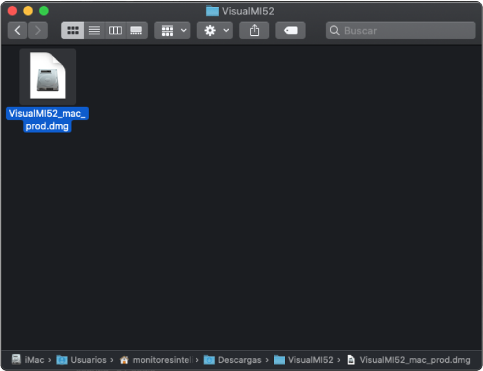Click the VisualMI52 folder icon in title bar
Screen dimensions: 483x371
click(x=213, y=11)
